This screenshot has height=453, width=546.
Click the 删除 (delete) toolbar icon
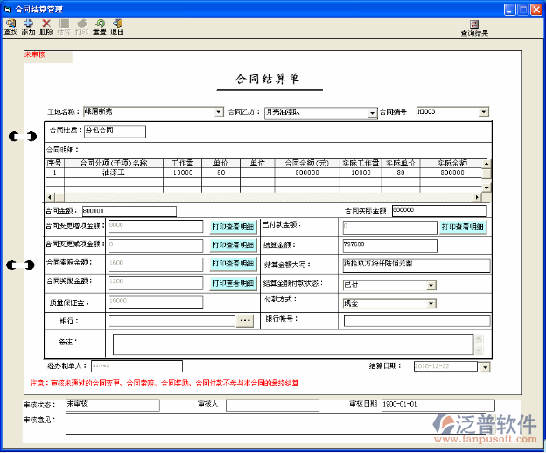pos(46,25)
